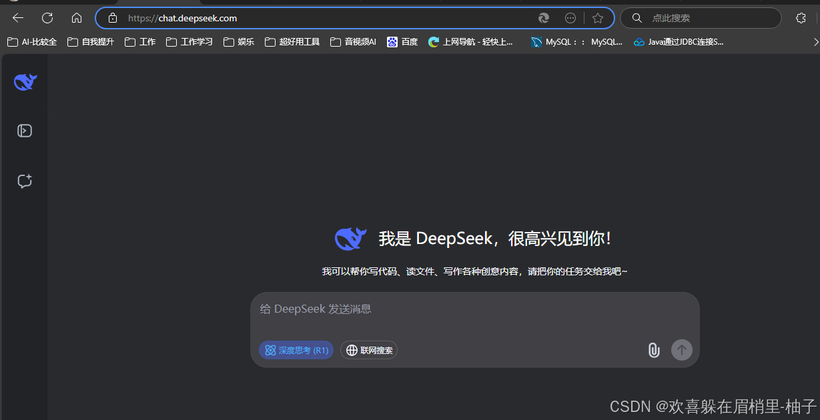Screen dimensions: 820x420
Task: Open the 工作 bookmark folder
Action: coord(140,42)
